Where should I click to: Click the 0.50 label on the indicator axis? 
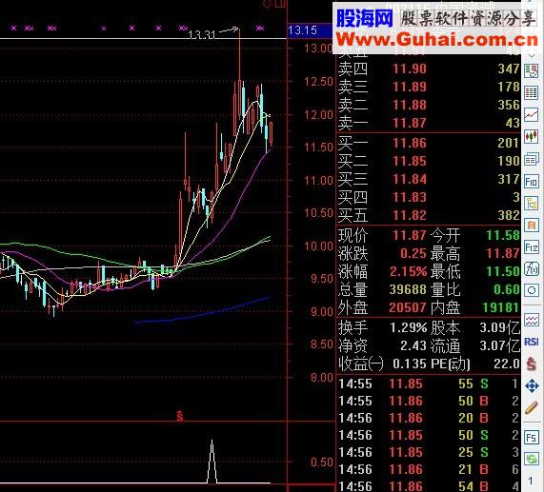pyautogui.click(x=322, y=462)
